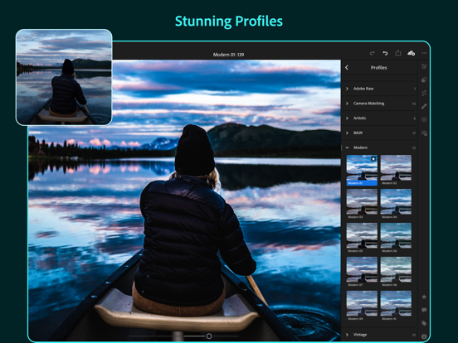Expand the Camera Matching profile group
Viewport: 458px width, 343px height.
pyautogui.click(x=379, y=104)
